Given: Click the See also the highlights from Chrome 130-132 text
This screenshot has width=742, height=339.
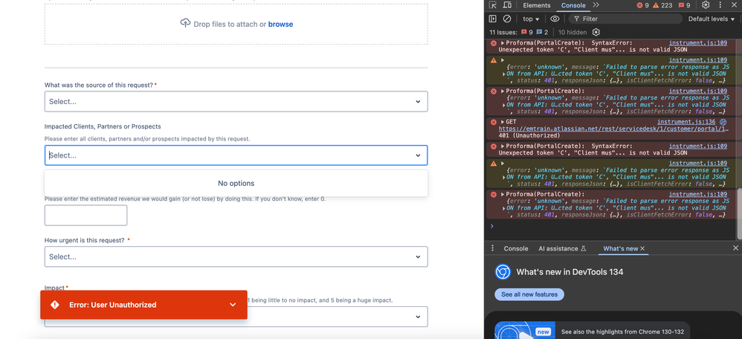Looking at the screenshot, I should [x=622, y=332].
